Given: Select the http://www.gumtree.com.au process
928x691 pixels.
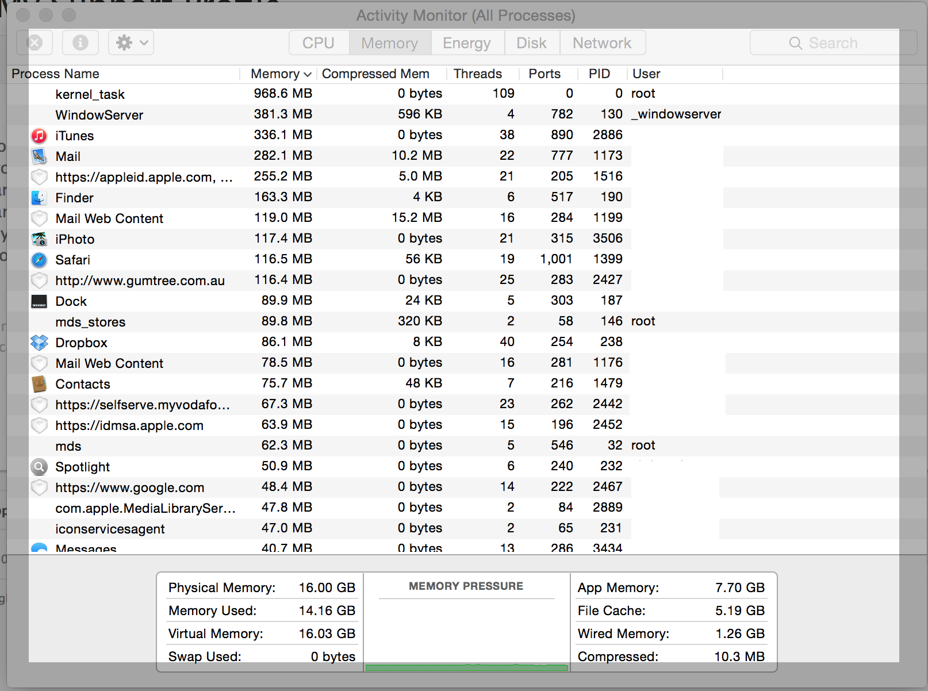Looking at the screenshot, I should pos(140,281).
